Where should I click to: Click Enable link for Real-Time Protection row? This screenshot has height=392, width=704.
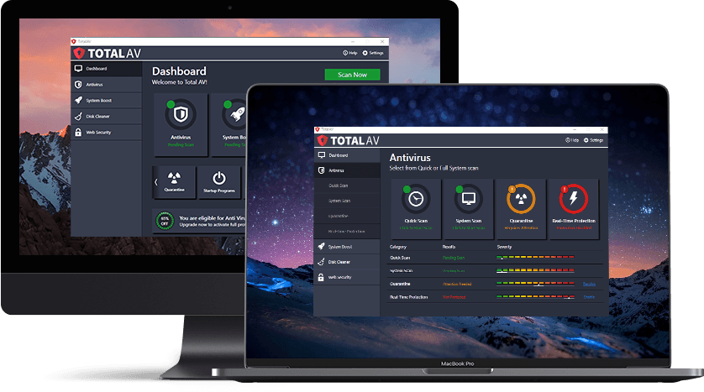click(x=589, y=297)
